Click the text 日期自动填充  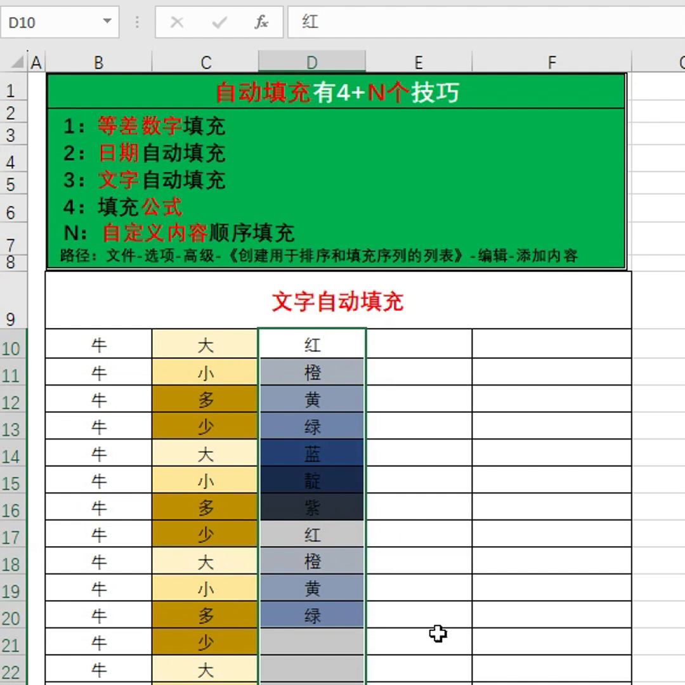[162, 153]
